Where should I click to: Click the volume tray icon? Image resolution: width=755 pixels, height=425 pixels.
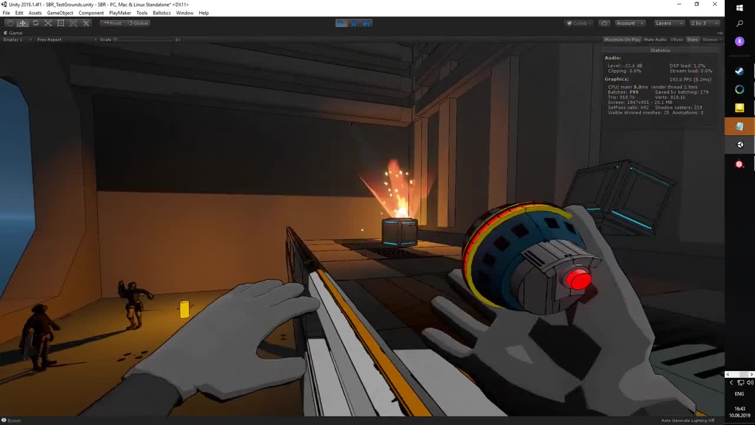[x=750, y=382]
